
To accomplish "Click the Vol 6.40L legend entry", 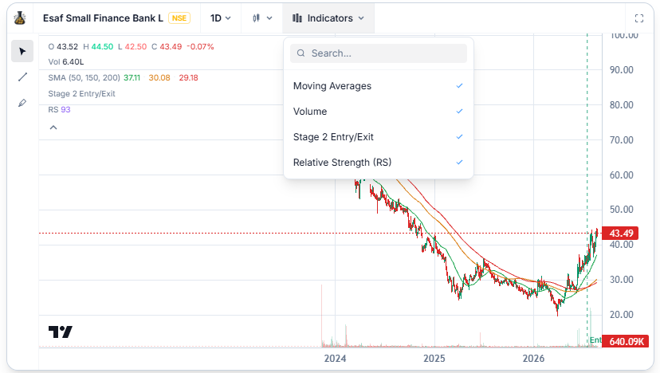I will tap(66, 61).
